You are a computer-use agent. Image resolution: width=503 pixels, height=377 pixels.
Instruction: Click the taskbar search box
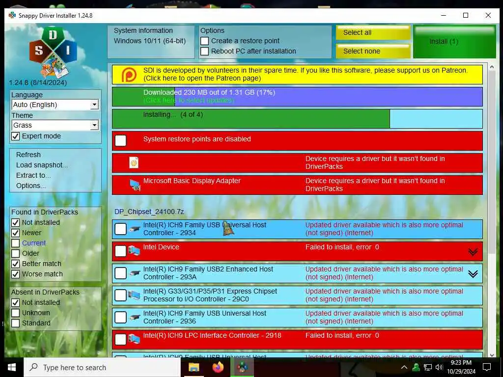click(102, 367)
